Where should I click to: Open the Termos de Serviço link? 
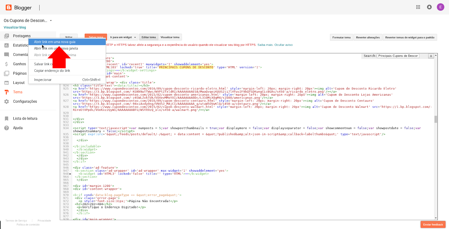[x=16, y=221]
